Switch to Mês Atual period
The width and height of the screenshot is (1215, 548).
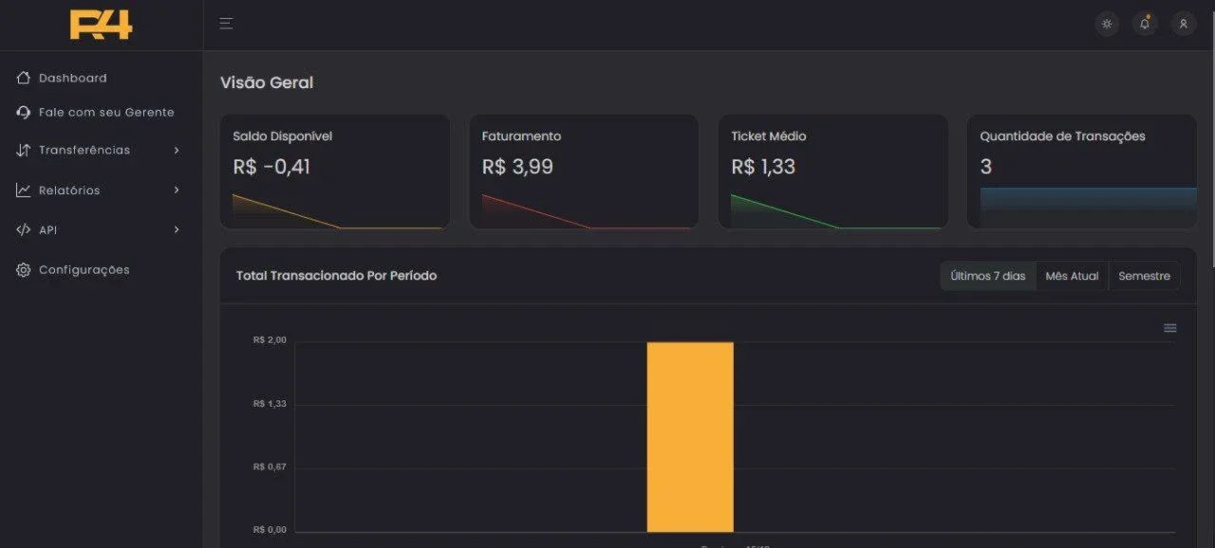(1072, 276)
